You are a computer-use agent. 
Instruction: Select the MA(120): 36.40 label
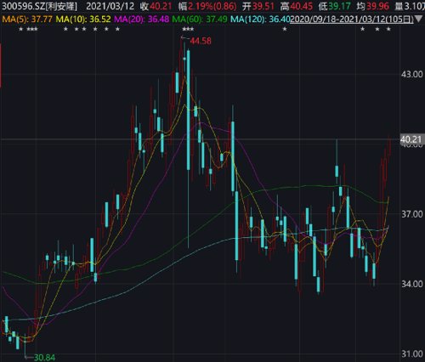point(260,20)
